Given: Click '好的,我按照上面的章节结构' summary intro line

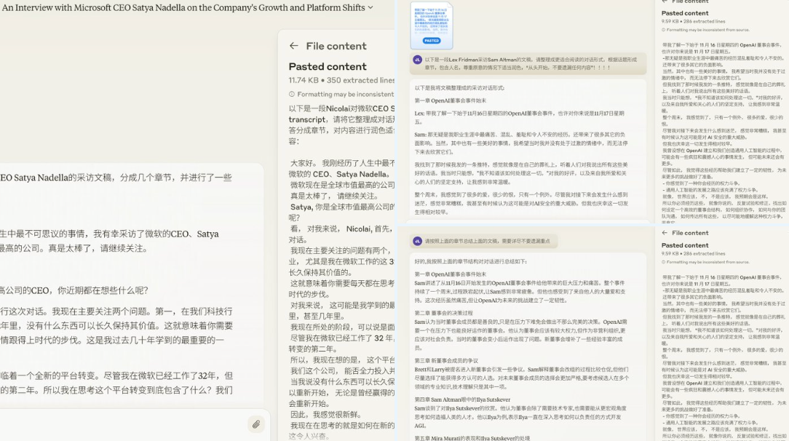Looking at the screenshot, I should pyautogui.click(x=470, y=261).
